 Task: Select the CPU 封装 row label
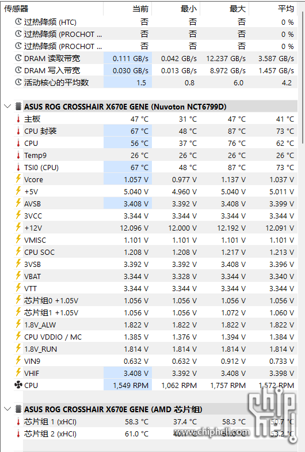pos(40,131)
